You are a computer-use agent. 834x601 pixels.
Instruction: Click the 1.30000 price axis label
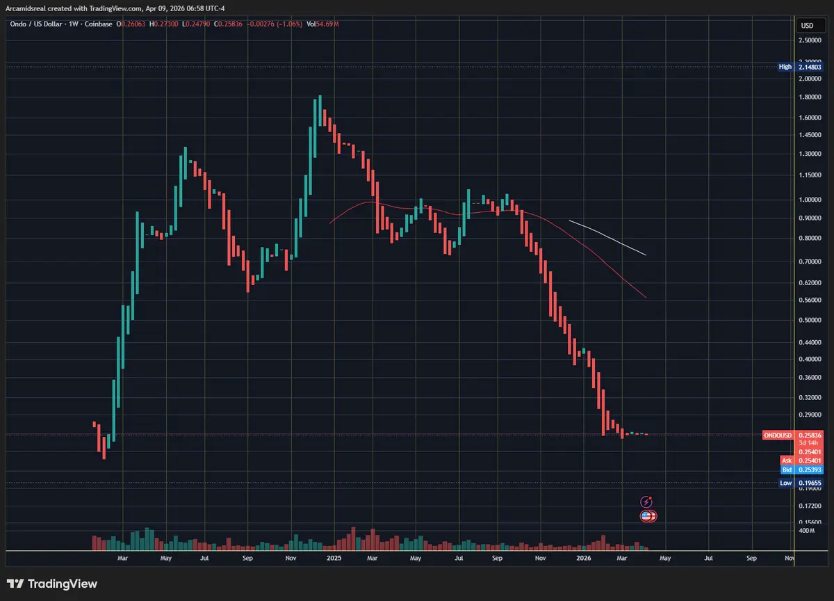tap(810, 154)
